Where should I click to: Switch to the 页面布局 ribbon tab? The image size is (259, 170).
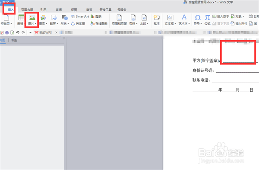[x=27, y=10]
